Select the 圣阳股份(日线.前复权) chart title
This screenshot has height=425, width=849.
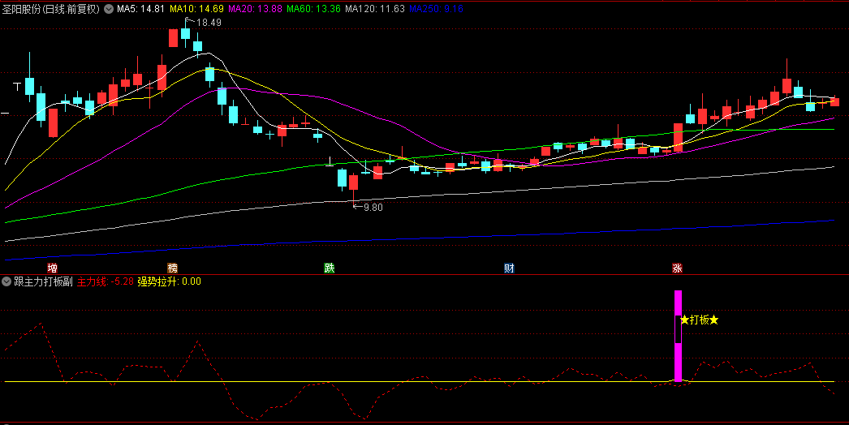pyautogui.click(x=51, y=9)
